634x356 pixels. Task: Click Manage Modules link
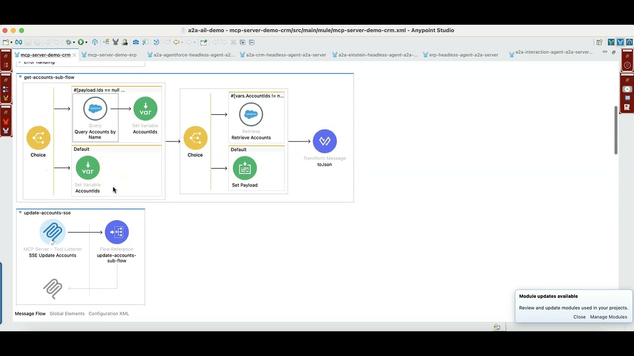[x=608, y=317]
